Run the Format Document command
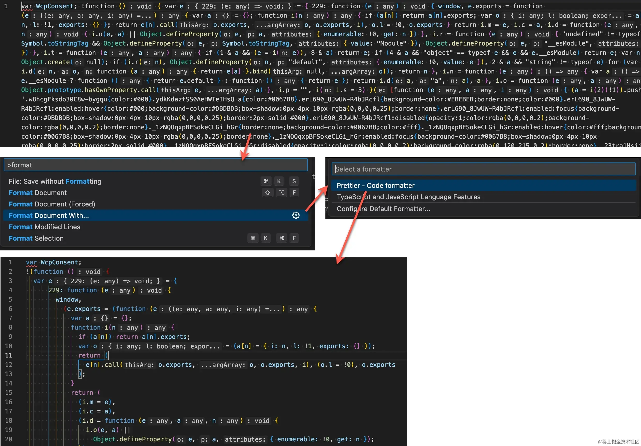The height and width of the screenshot is (446, 641). coord(38,193)
